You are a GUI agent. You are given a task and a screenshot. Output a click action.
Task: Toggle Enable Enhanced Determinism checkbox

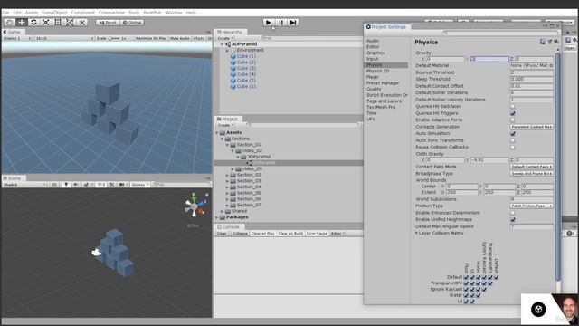[x=513, y=213]
